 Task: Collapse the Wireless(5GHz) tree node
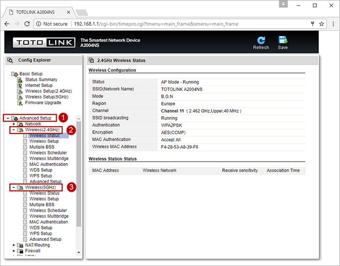pyautogui.click(x=14, y=187)
